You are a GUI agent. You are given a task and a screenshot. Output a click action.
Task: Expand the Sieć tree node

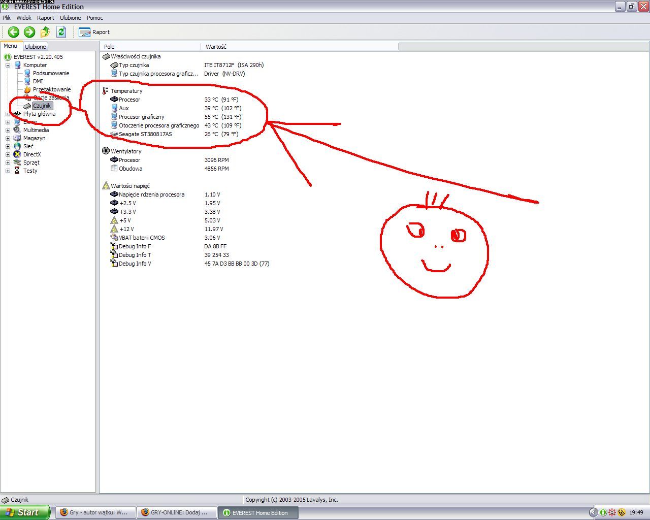[x=8, y=146]
